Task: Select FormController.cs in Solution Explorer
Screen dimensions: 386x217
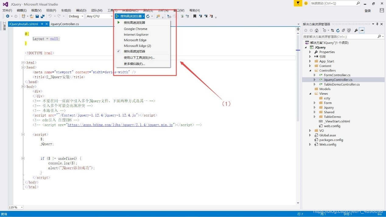Action: pyautogui.click(x=337, y=75)
